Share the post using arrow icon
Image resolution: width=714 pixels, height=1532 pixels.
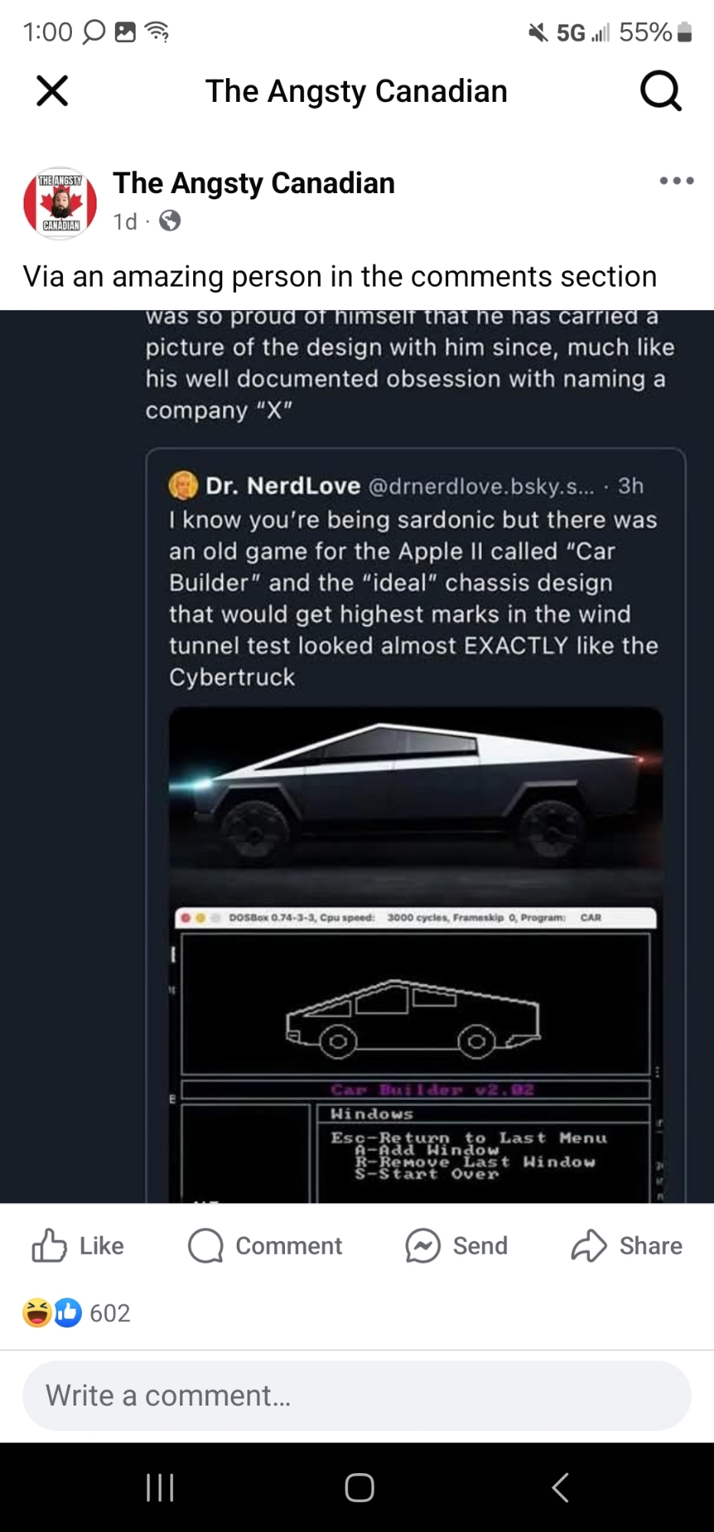[626, 1246]
